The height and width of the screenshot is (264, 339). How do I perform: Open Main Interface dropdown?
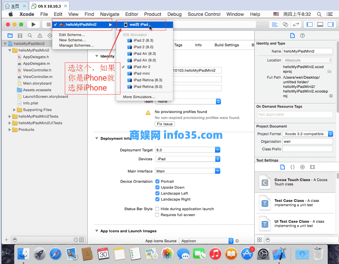click(218, 171)
